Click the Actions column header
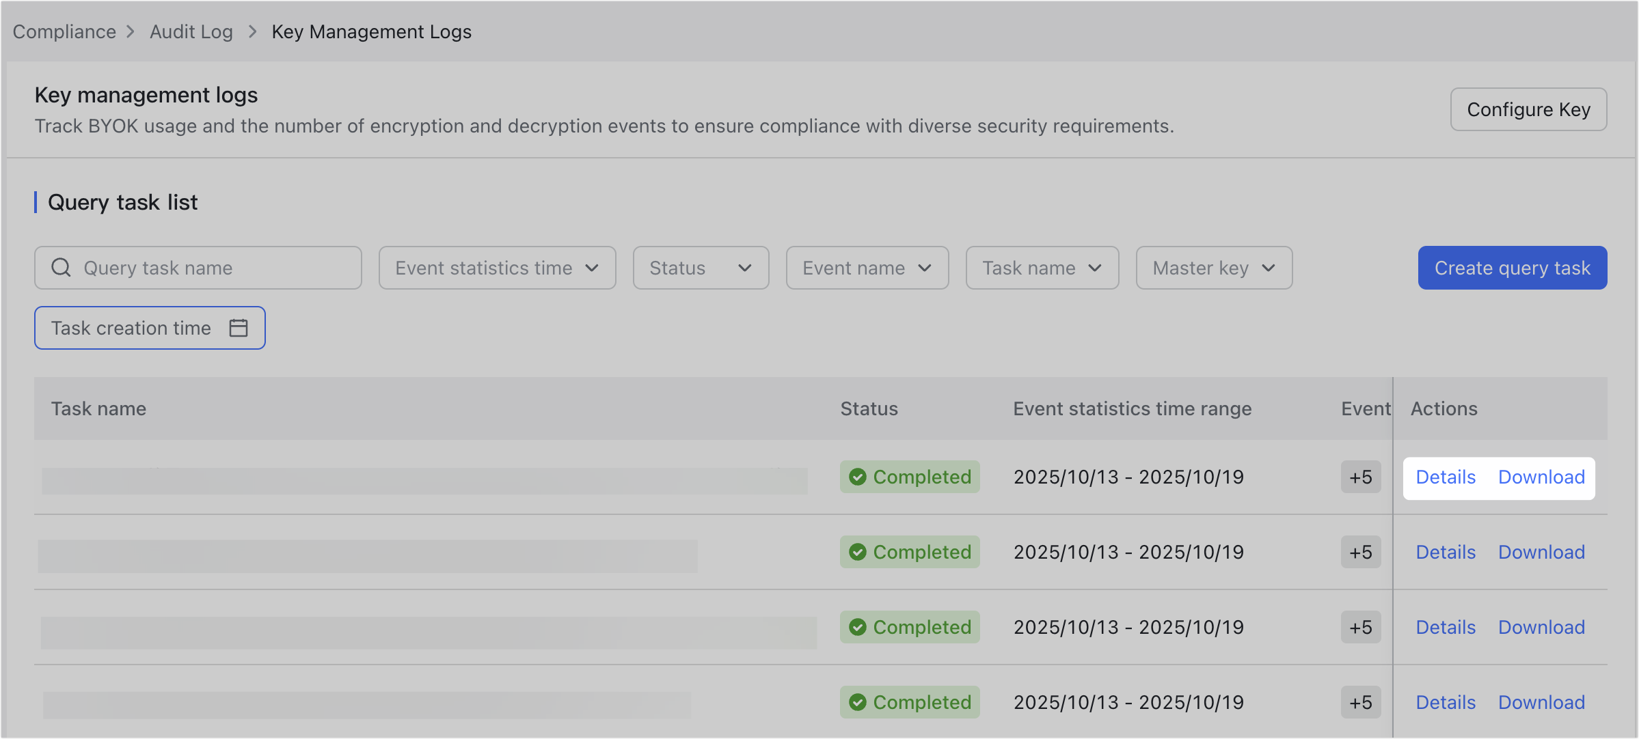Image resolution: width=1639 pixels, height=739 pixels. 1444,408
